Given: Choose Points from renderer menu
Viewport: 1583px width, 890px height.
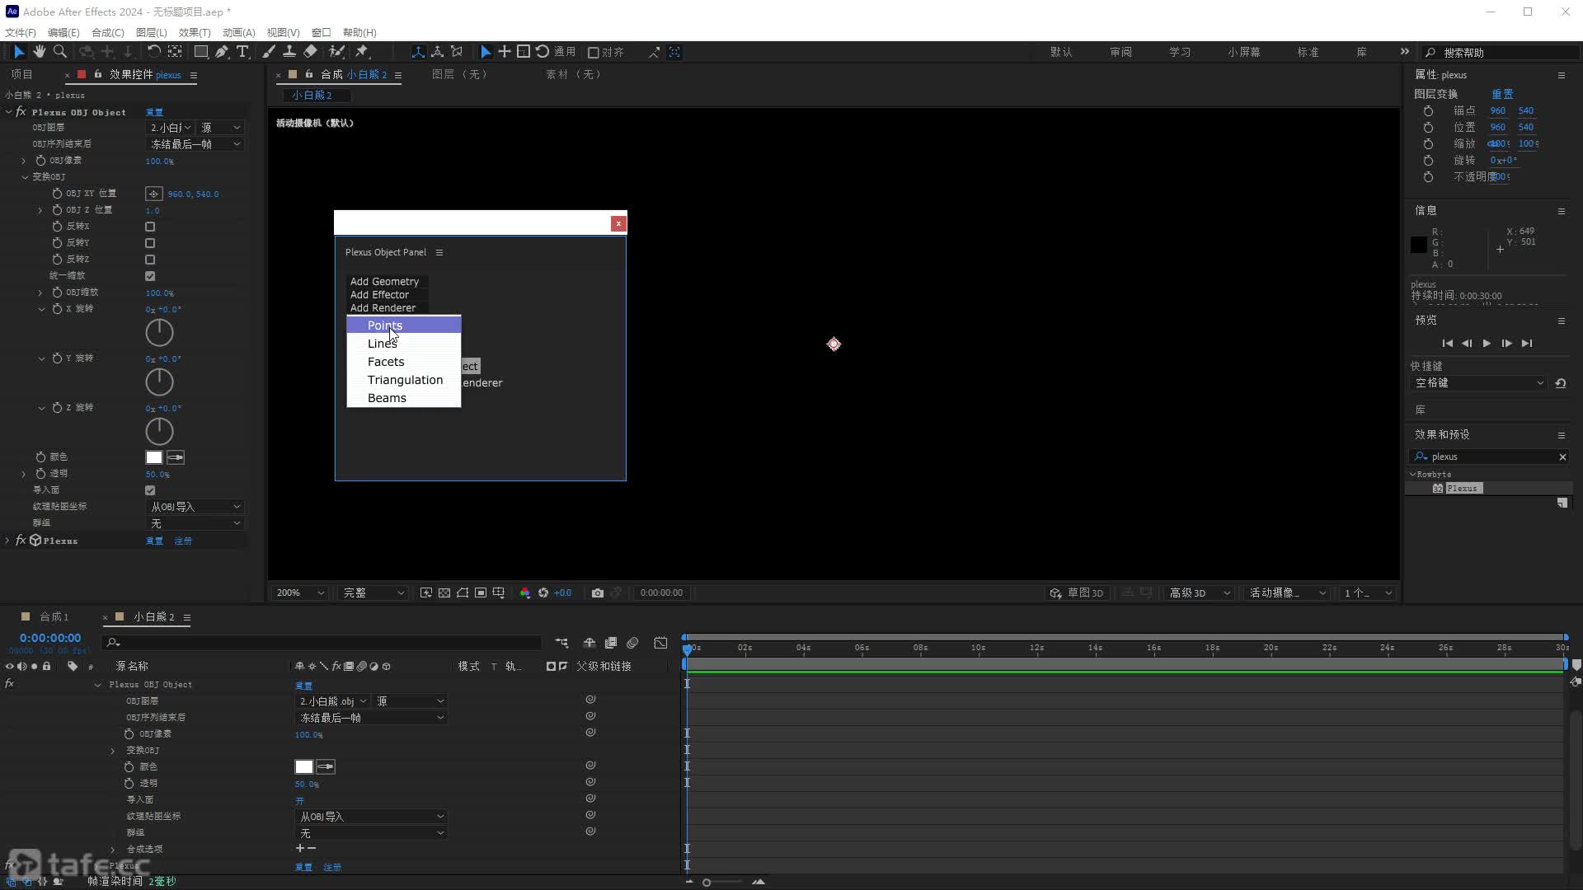Looking at the screenshot, I should pyautogui.click(x=403, y=326).
